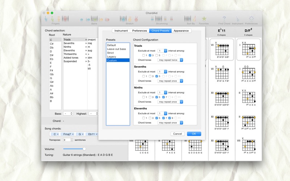Pick the blue Strumming toolbar icon
Viewport: 290px width, 181px height.
tap(152, 19)
